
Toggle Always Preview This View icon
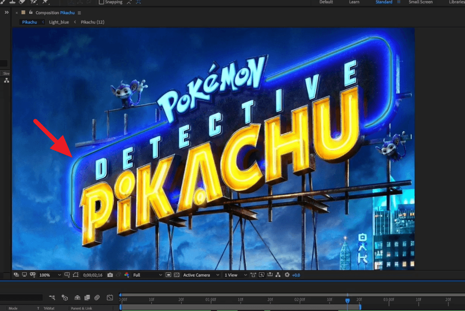[16, 275]
